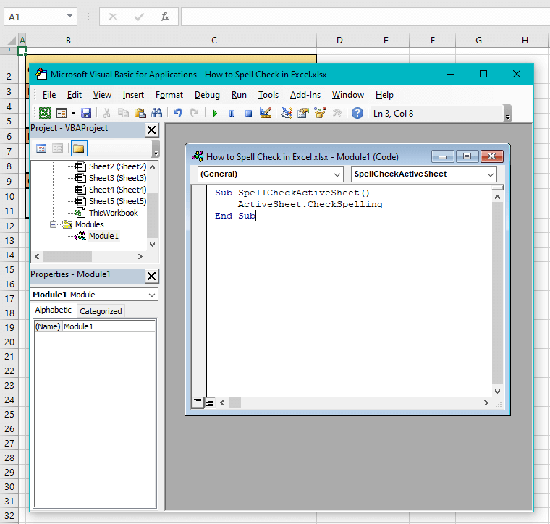The image size is (550, 524).
Task: Switch to the Categorized properties tab
Action: (101, 311)
